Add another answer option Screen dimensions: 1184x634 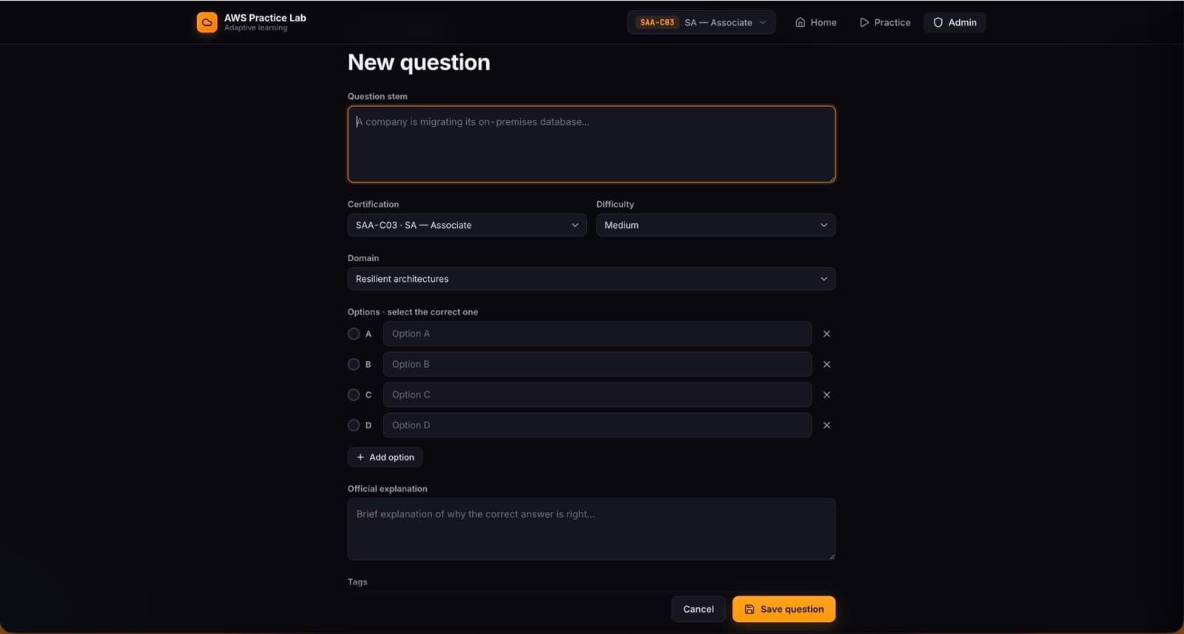click(x=385, y=457)
